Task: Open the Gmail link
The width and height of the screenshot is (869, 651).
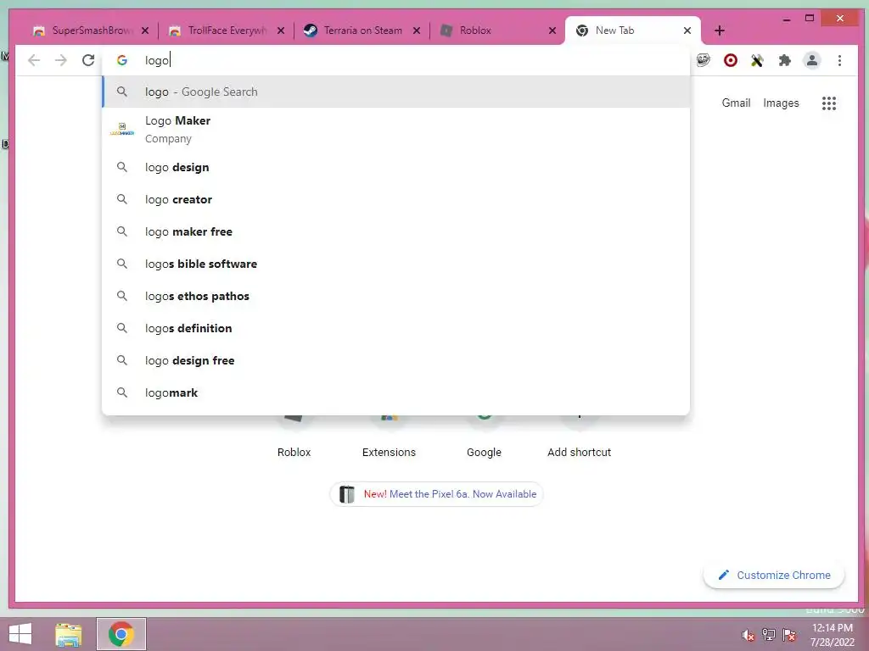Action: click(736, 103)
